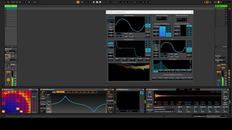Open the MIDI From All Ins dropdown
Image resolution: width=232 pixels, height=130 pixels.
pyautogui.click(x=11, y=51)
